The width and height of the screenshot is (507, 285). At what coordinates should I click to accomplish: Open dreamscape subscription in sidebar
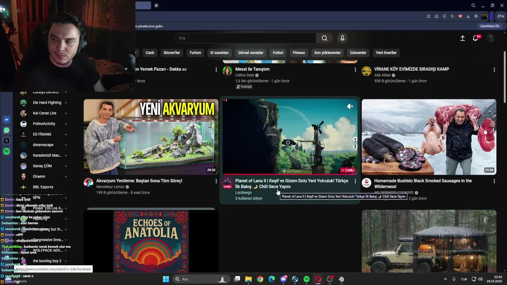[x=44, y=145]
